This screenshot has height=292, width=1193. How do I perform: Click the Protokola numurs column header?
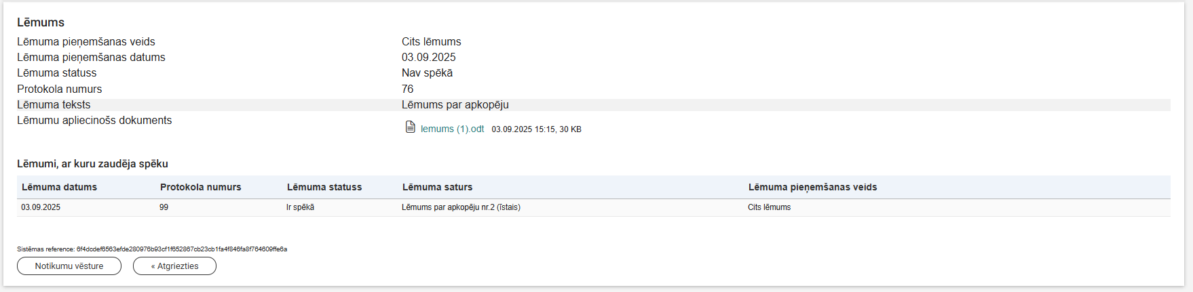200,187
